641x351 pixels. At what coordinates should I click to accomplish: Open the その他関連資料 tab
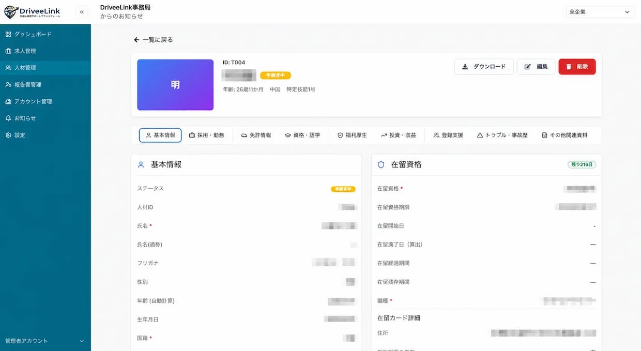click(564, 135)
